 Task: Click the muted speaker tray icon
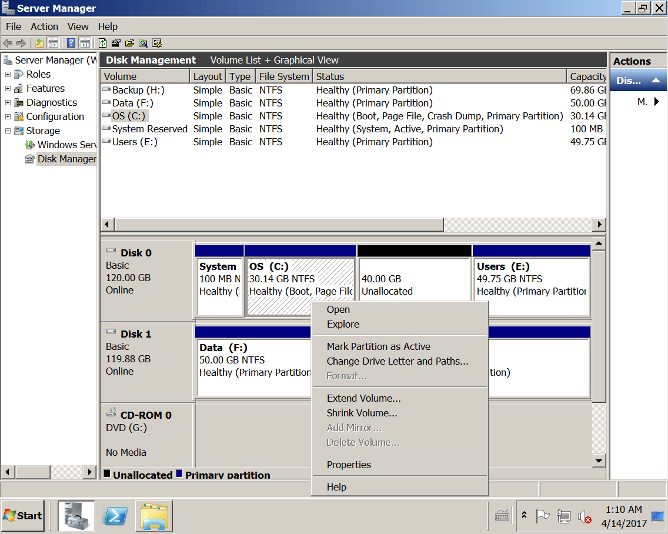pos(584,516)
